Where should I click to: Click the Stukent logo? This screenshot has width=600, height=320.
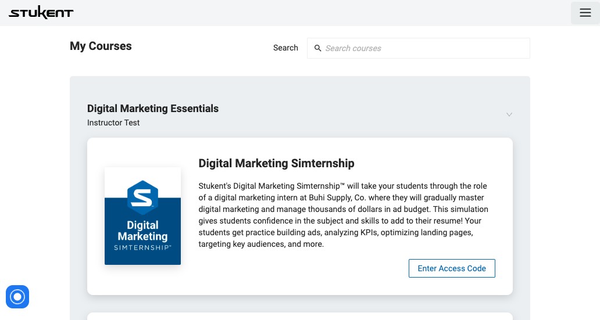(41, 13)
